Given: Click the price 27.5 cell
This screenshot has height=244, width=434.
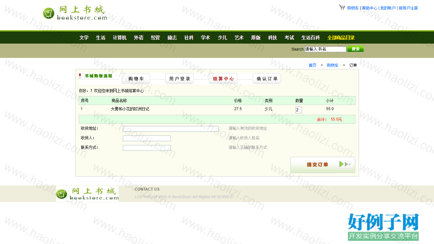Looking at the screenshot, I should [x=238, y=109].
